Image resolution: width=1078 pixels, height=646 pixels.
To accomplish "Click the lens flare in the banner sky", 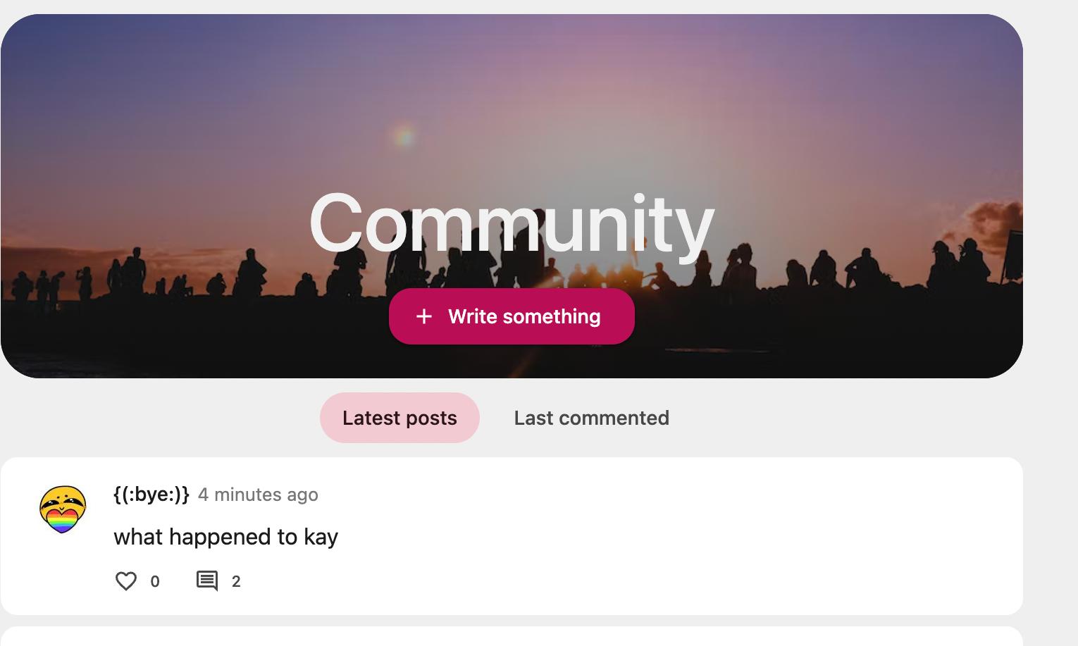I will click(x=404, y=136).
